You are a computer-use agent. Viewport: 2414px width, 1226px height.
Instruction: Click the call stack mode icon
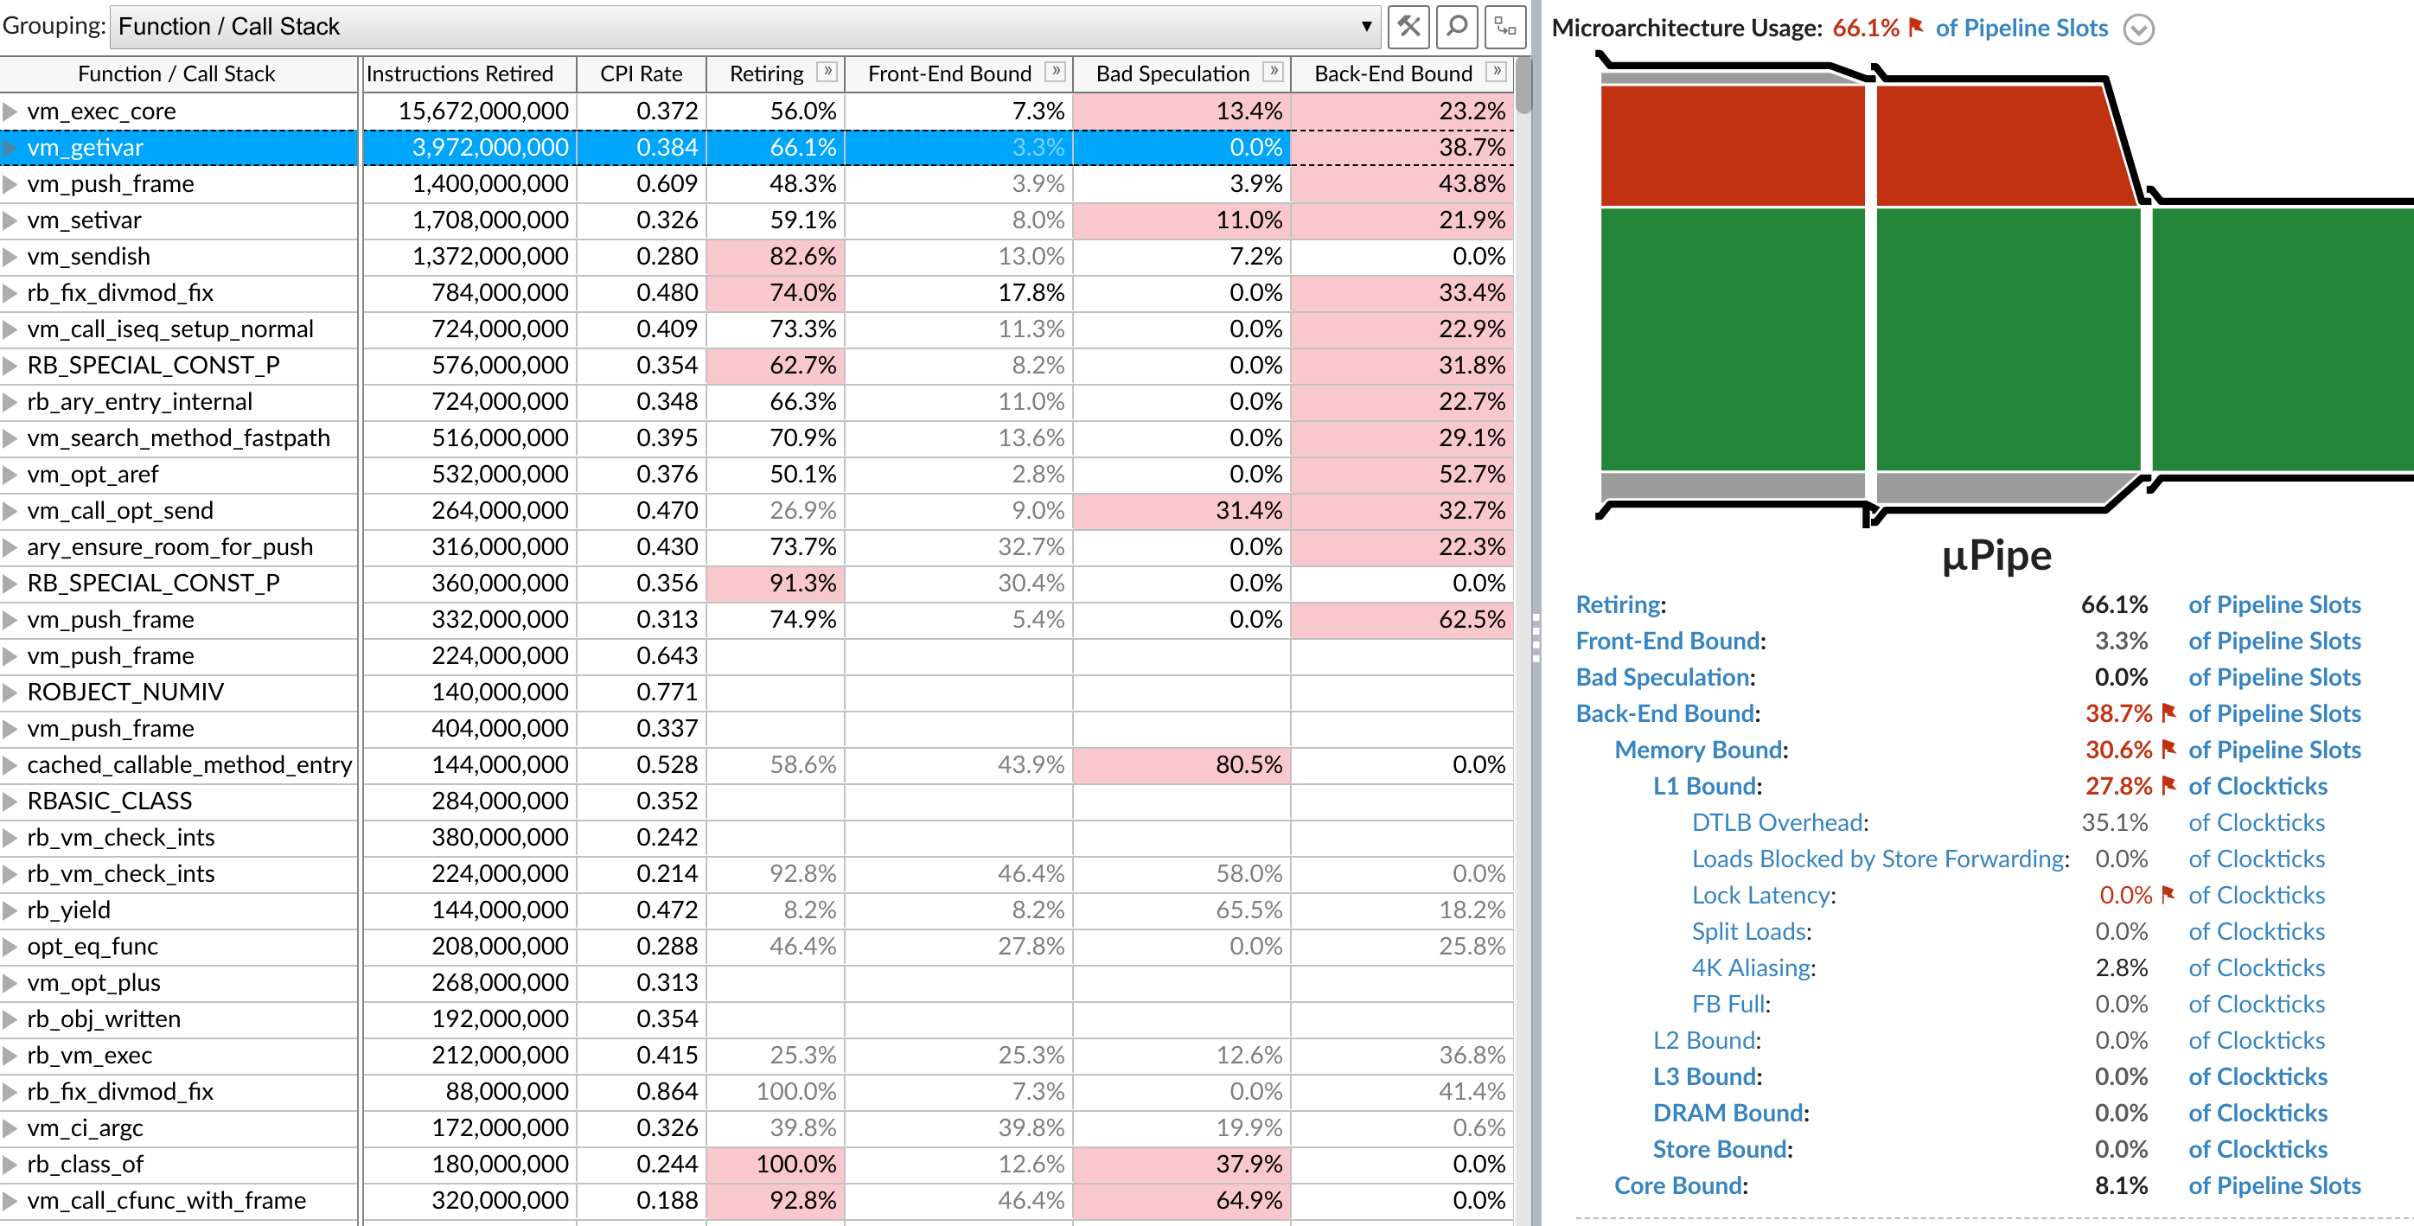(1505, 26)
